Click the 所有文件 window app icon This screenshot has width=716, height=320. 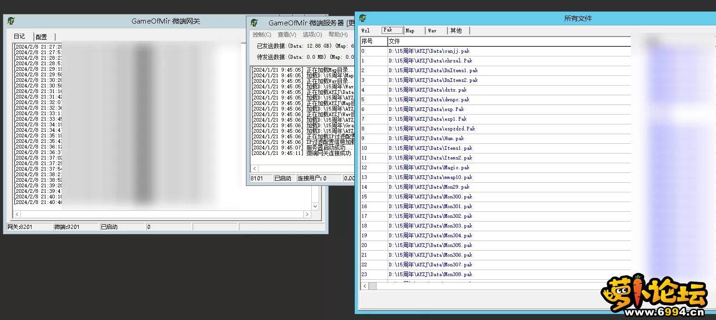point(363,18)
